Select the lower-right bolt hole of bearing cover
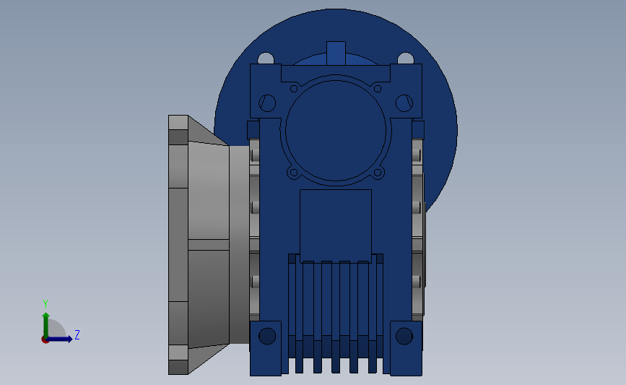626x385 pixels. click(x=378, y=173)
